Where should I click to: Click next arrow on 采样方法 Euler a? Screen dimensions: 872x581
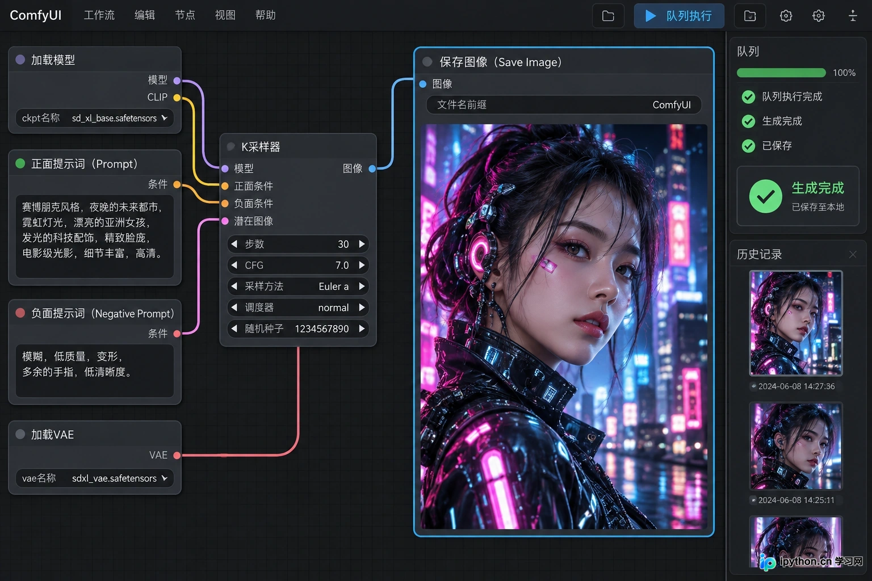[x=362, y=287]
